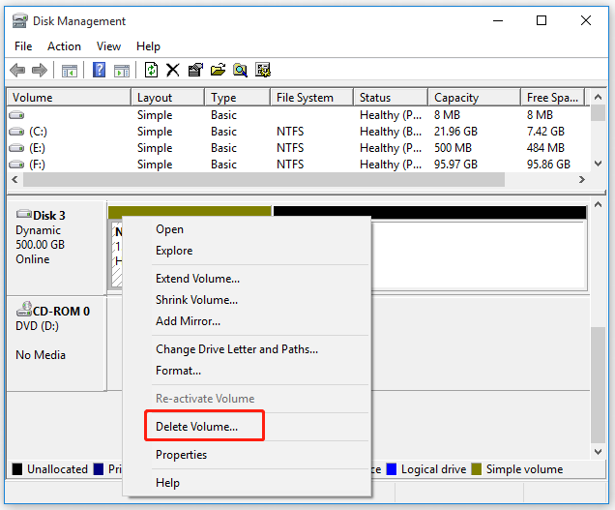Click the Delete X toolbar icon
Screen dimensions: 615x510
click(x=172, y=71)
